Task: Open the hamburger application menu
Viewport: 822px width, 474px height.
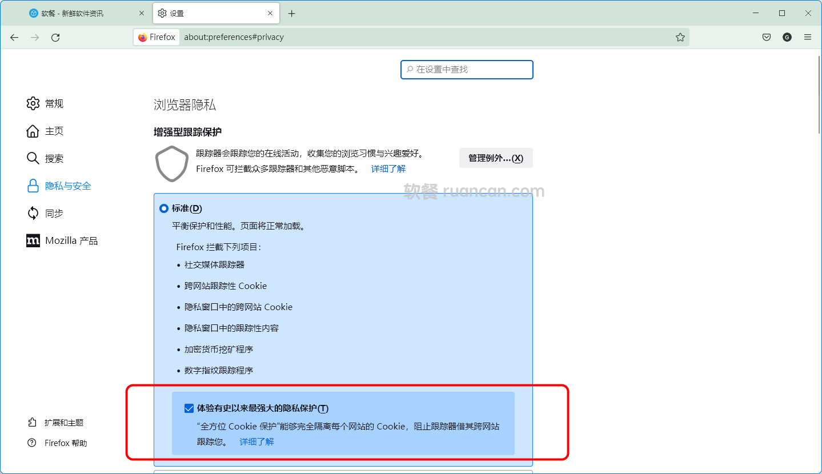Action: tap(807, 37)
